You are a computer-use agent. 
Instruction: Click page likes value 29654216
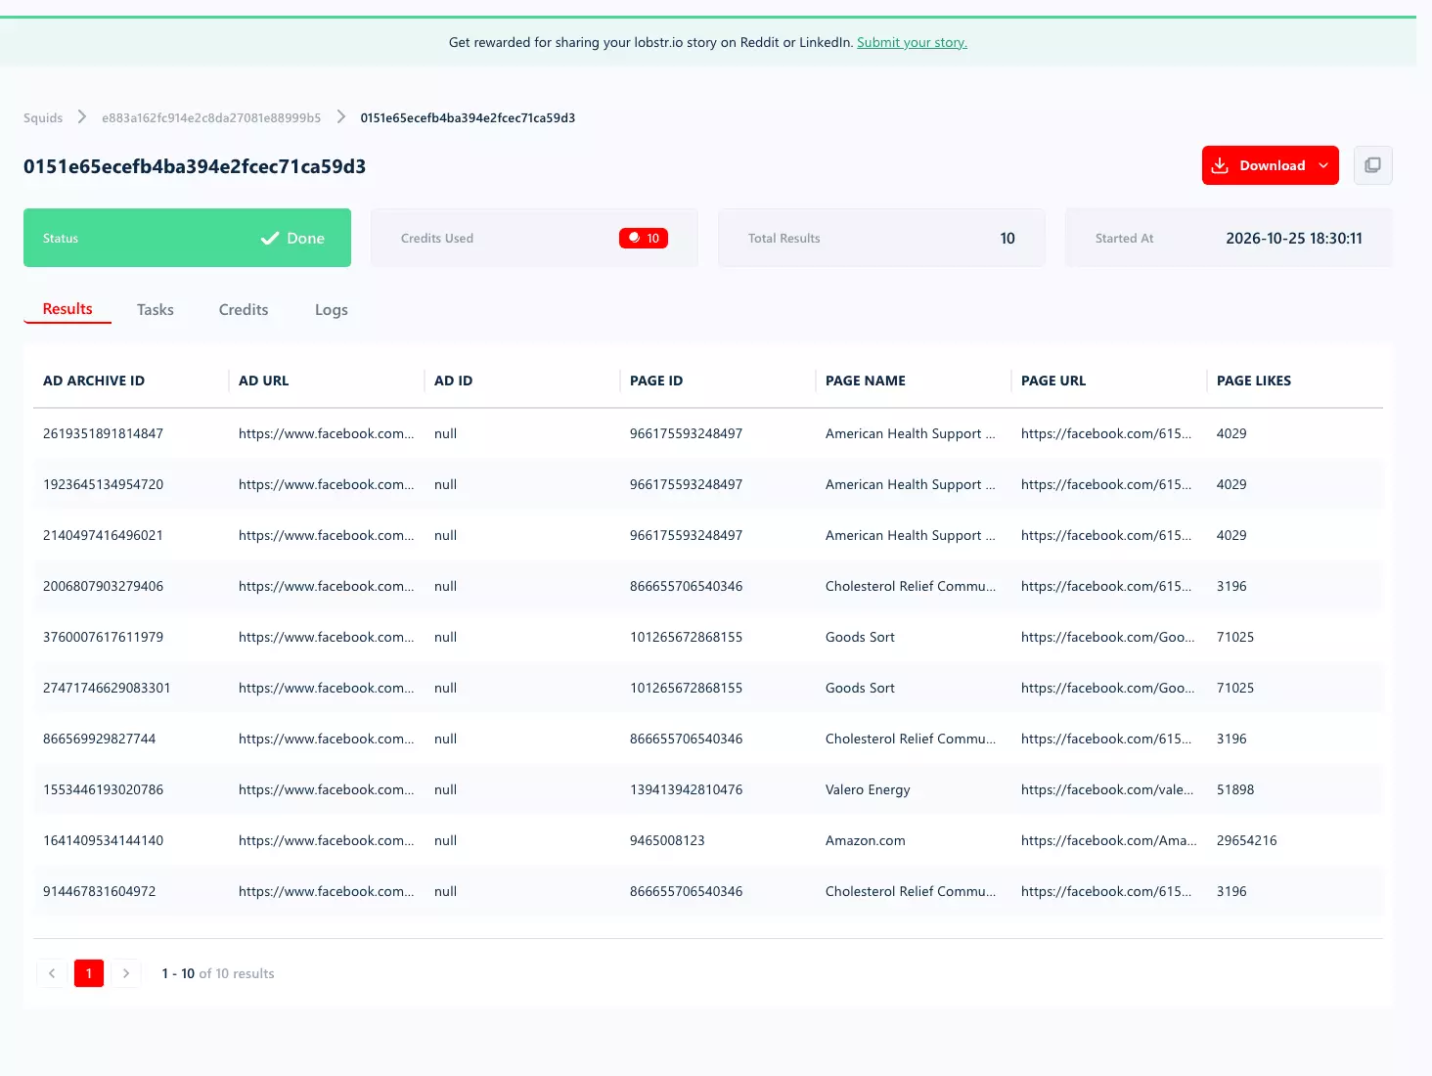tap(1247, 840)
